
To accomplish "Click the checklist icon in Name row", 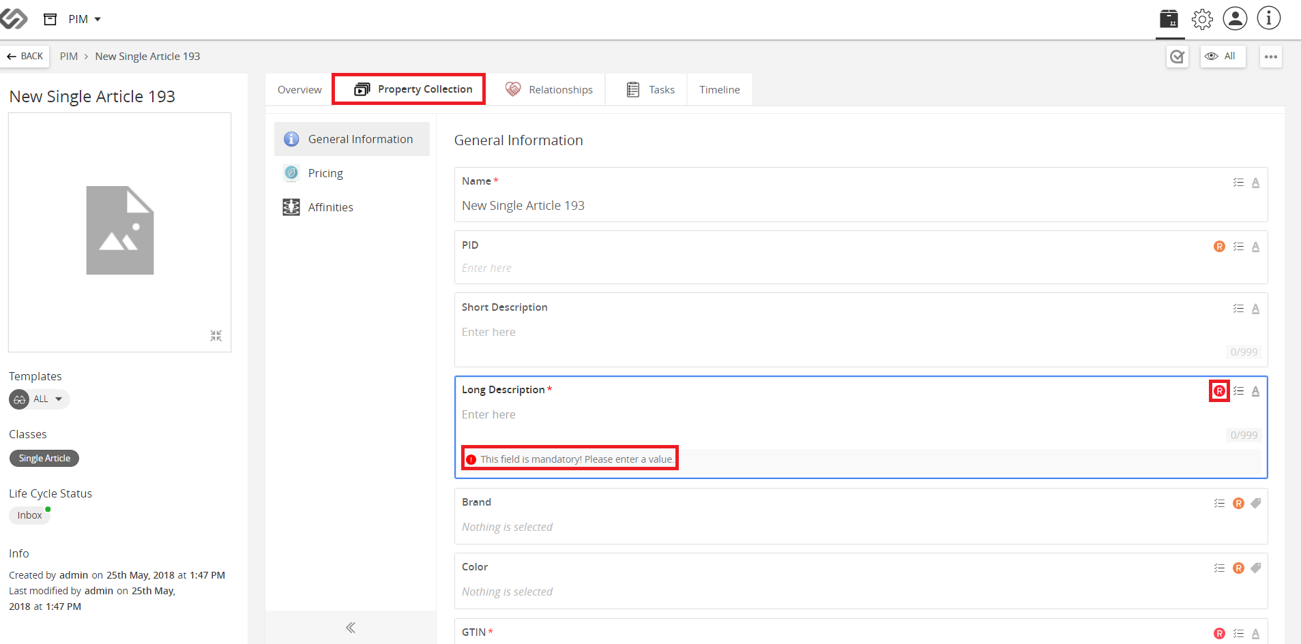I will coord(1239,183).
